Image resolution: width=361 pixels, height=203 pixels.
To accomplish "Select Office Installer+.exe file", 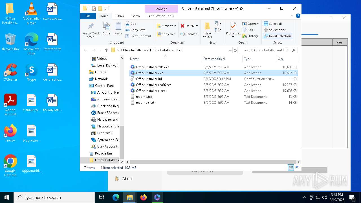I will [x=213, y=91].
